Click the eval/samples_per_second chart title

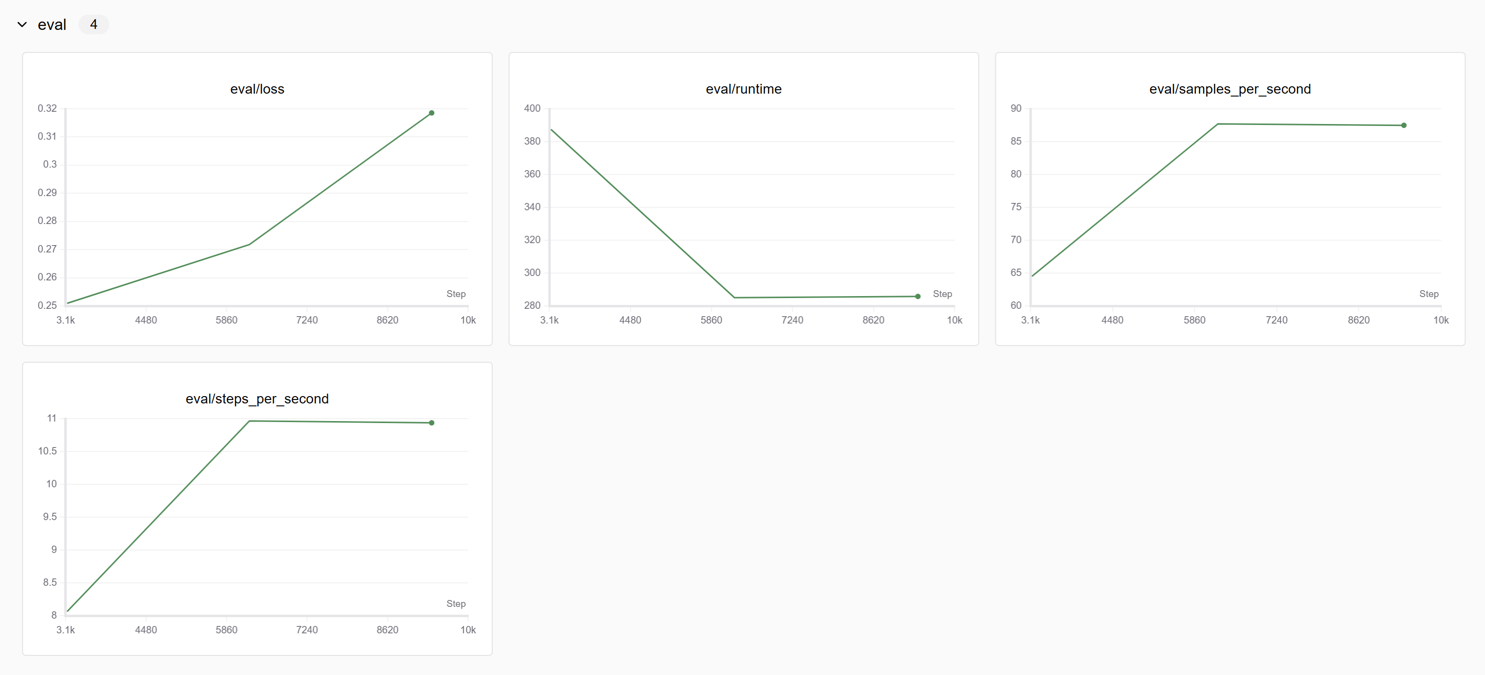coord(1230,89)
